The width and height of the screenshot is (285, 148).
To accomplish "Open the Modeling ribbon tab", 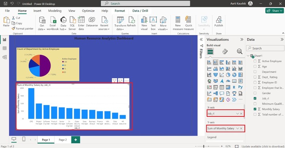I will pyautogui.click(x=55, y=11).
